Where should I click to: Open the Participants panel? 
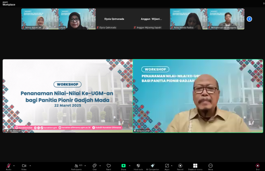(x=76, y=166)
